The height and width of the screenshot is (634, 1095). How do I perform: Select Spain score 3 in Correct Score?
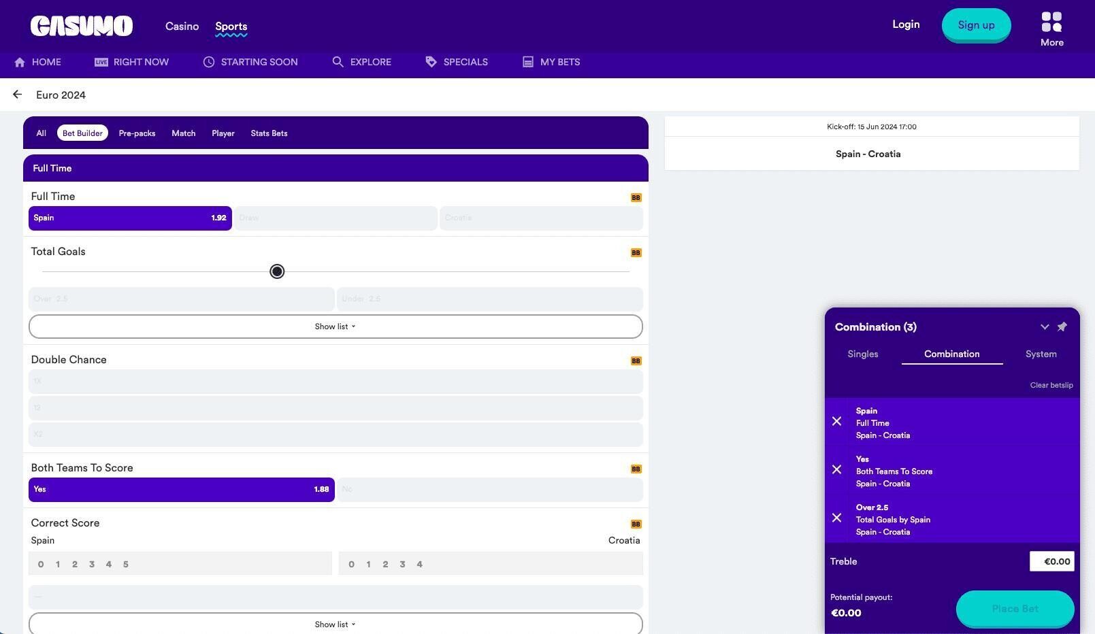click(x=92, y=564)
